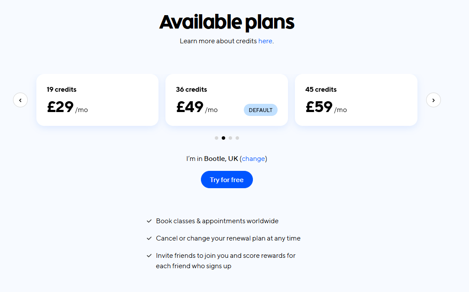Screen dimensions: 469x292
Task: Click the 'Invite friends to join you' text
Action: 226,256
